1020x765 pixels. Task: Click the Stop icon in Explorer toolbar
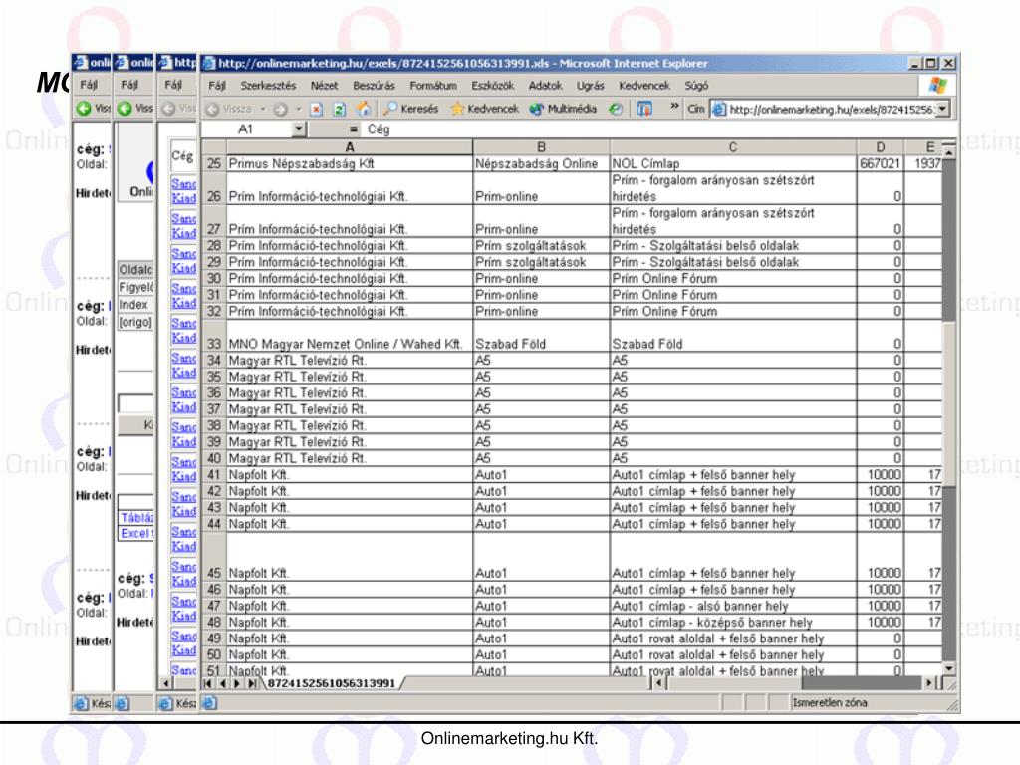(316, 110)
